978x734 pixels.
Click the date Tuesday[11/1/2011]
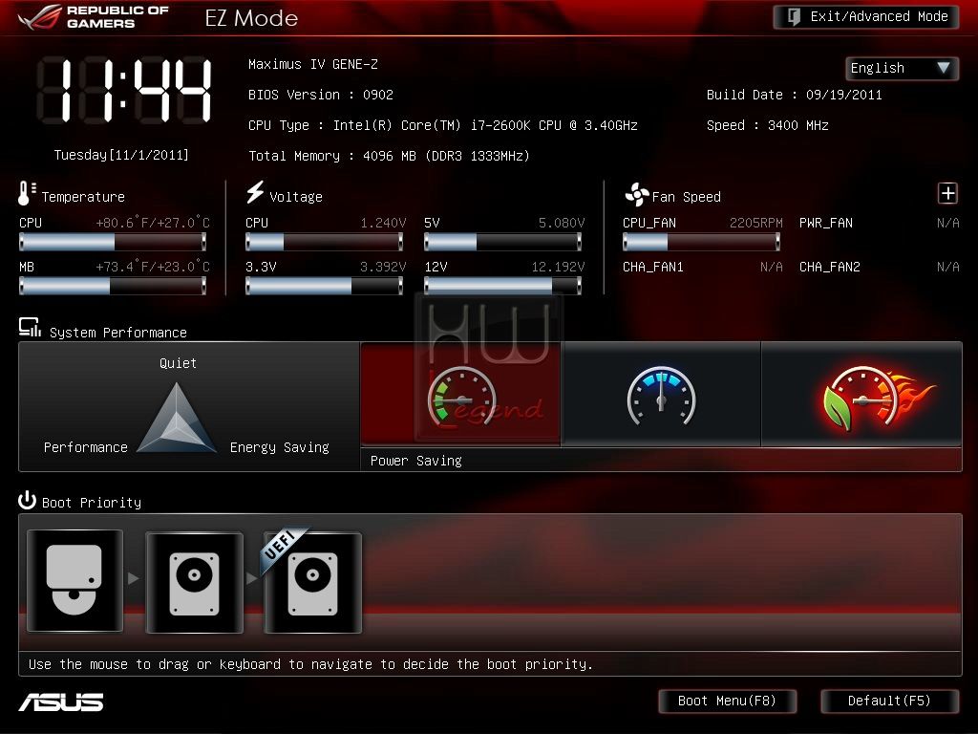click(121, 155)
